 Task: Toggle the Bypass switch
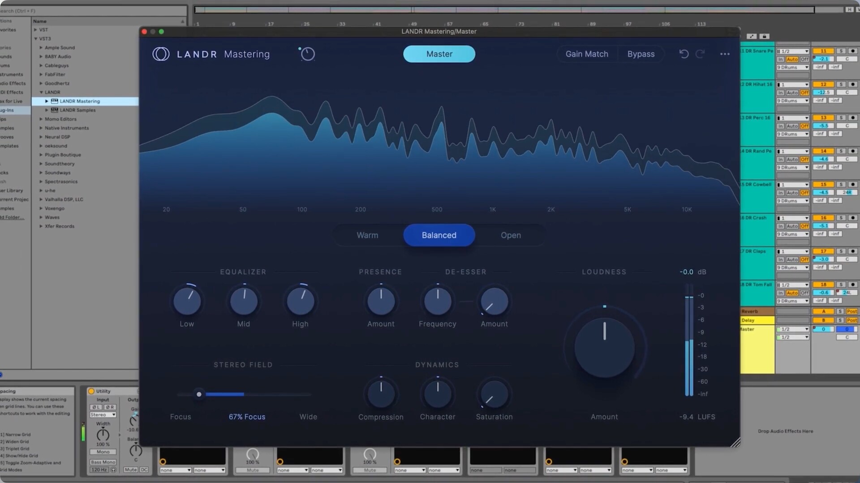641,54
